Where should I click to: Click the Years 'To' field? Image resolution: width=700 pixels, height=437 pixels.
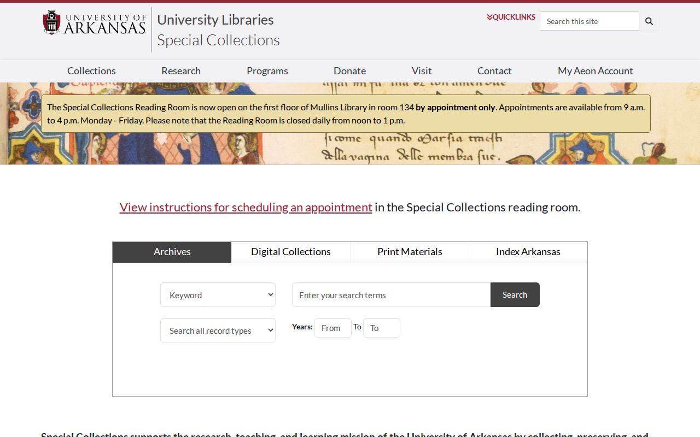[382, 328]
